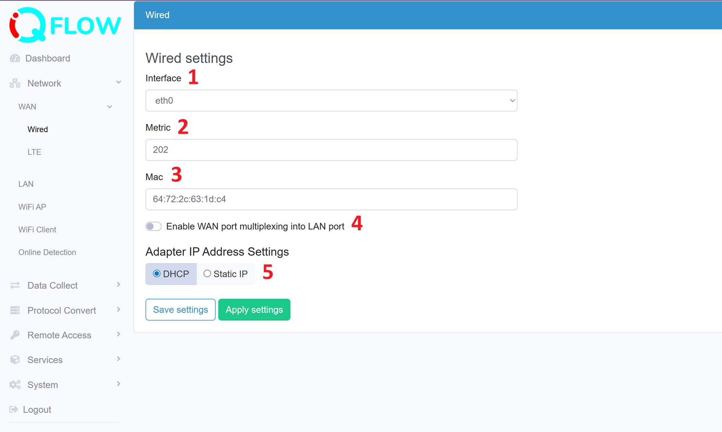
Task: Click the Services cube icon
Action: (14, 359)
